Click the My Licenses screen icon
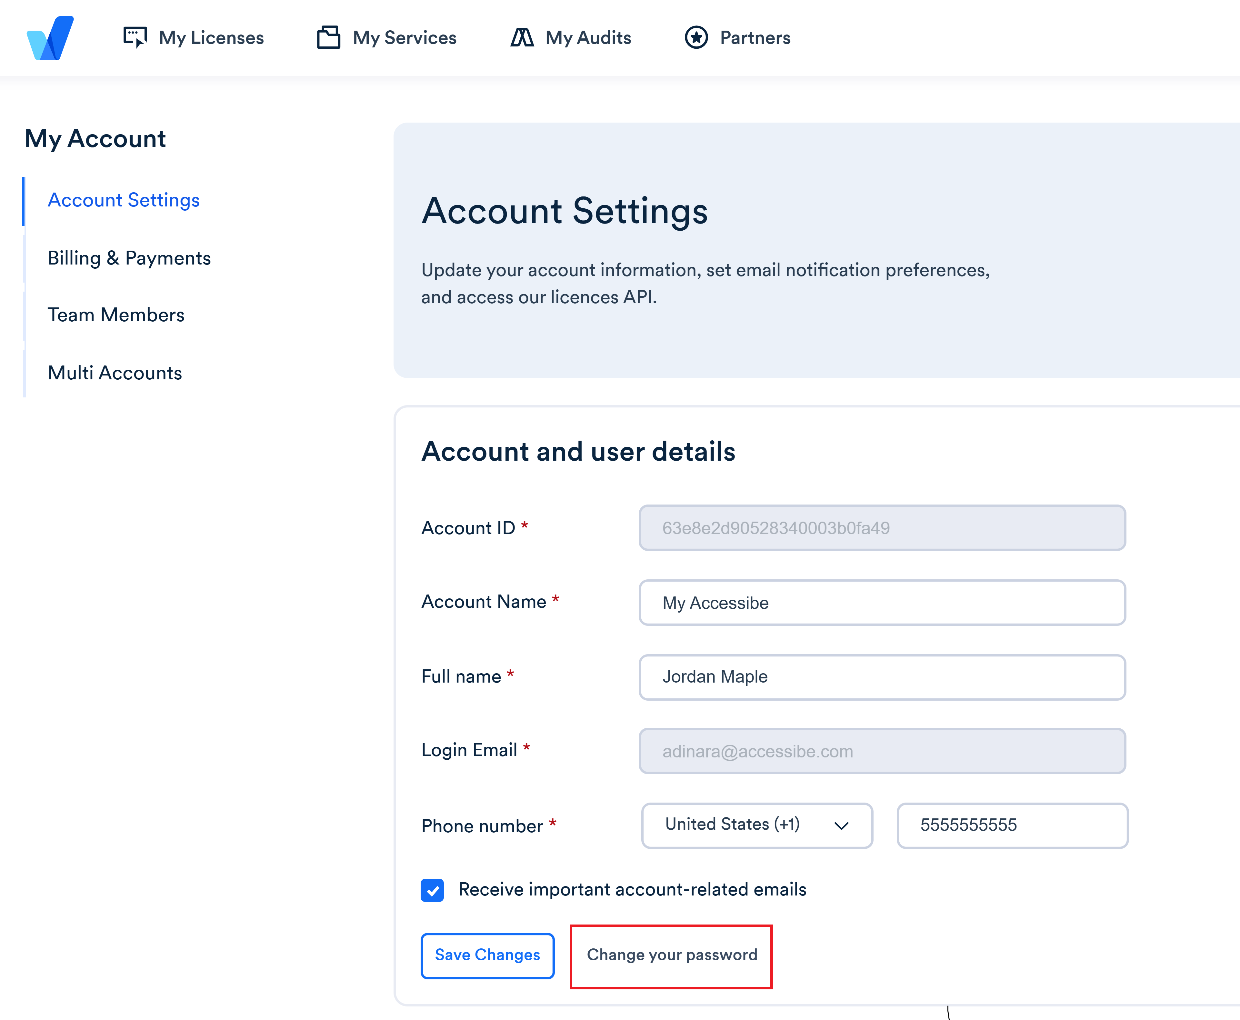Screen dimensions: 1240x1020 135,37
